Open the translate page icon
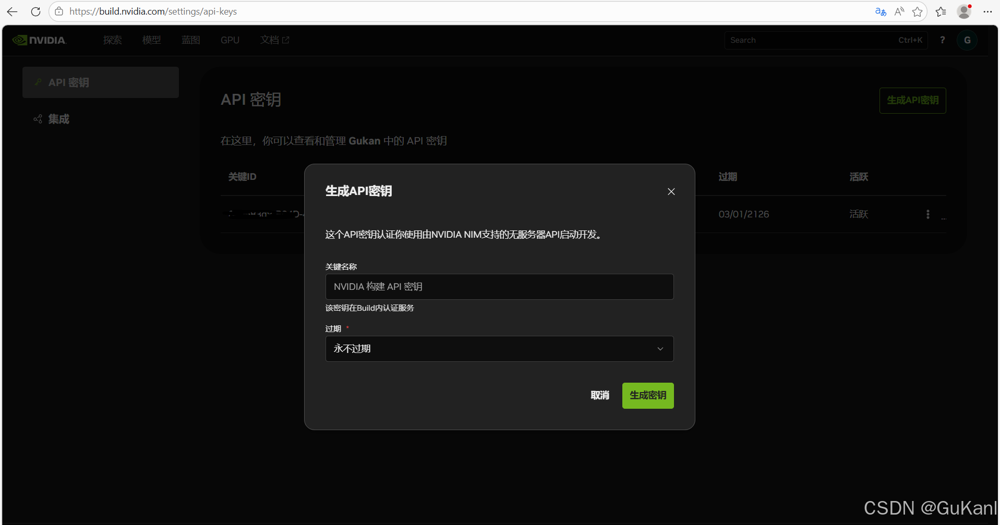The height and width of the screenshot is (525, 1000). 881,11
